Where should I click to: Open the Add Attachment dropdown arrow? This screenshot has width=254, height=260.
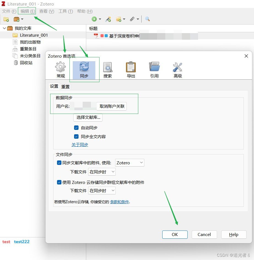pyautogui.click(x=138, y=19)
